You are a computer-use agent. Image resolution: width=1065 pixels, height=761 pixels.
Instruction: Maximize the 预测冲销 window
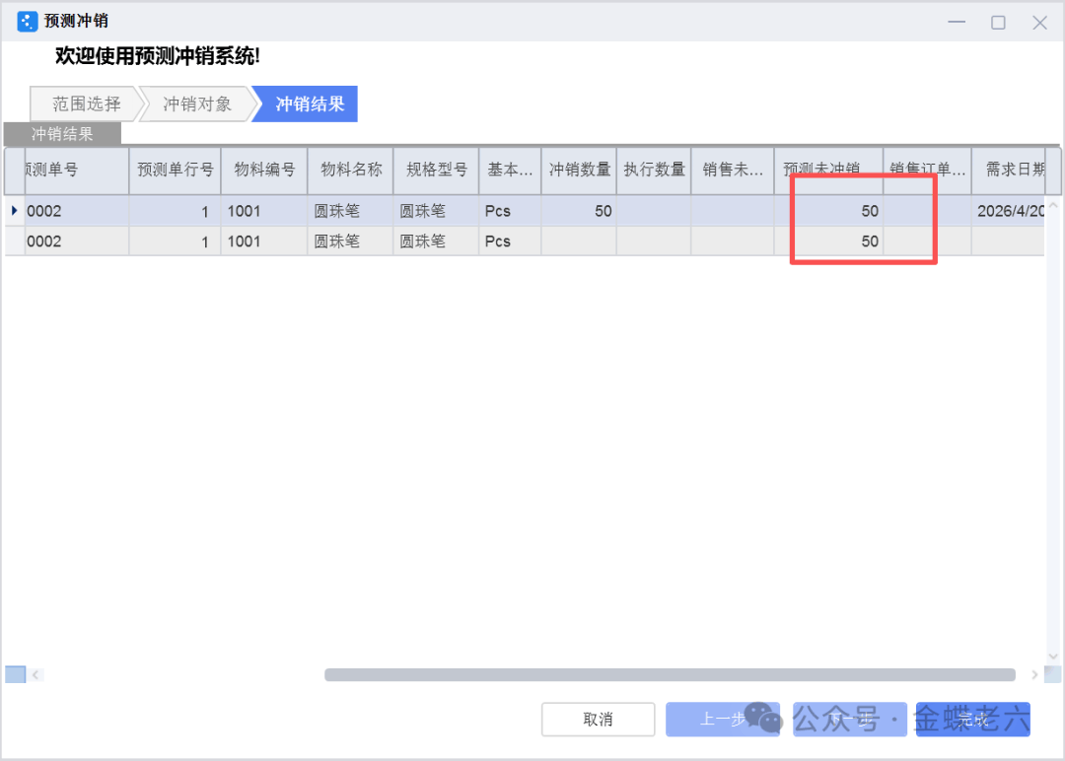point(998,22)
